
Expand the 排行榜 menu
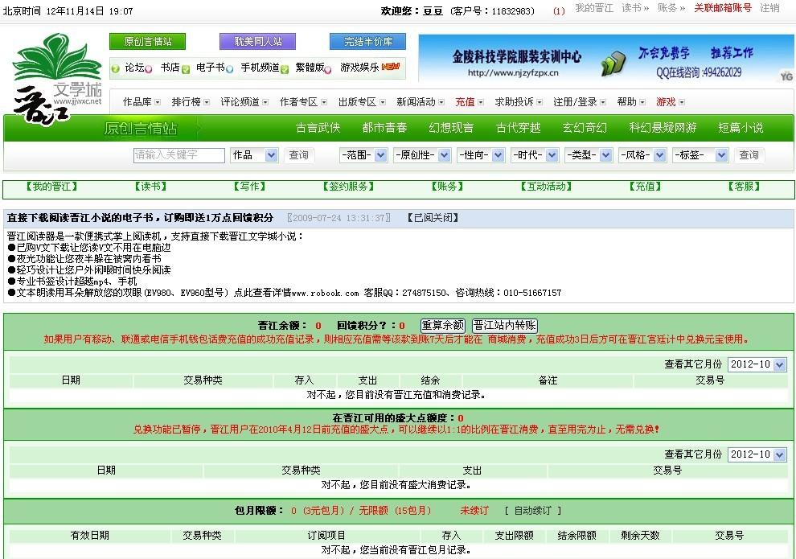click(x=191, y=102)
